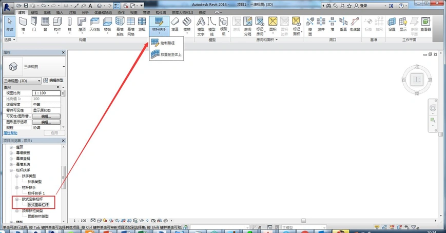This screenshot has width=446, height=233.
Task: Click the 登录 (Sign In) button
Action: [361, 6]
